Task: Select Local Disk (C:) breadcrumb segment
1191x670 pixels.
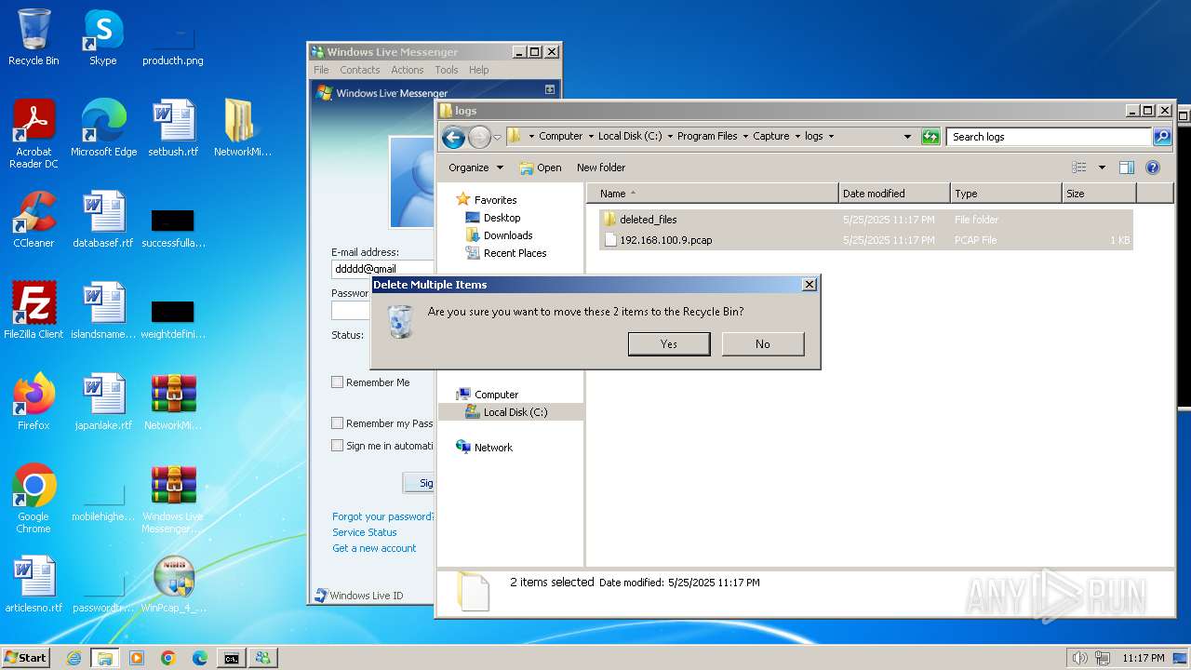Action: coord(630,136)
